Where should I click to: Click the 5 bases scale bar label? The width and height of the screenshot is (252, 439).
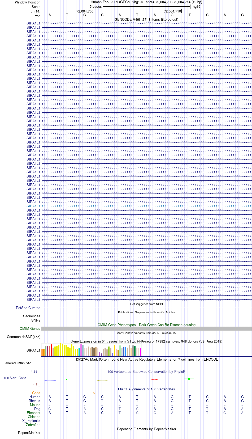(95, 7)
